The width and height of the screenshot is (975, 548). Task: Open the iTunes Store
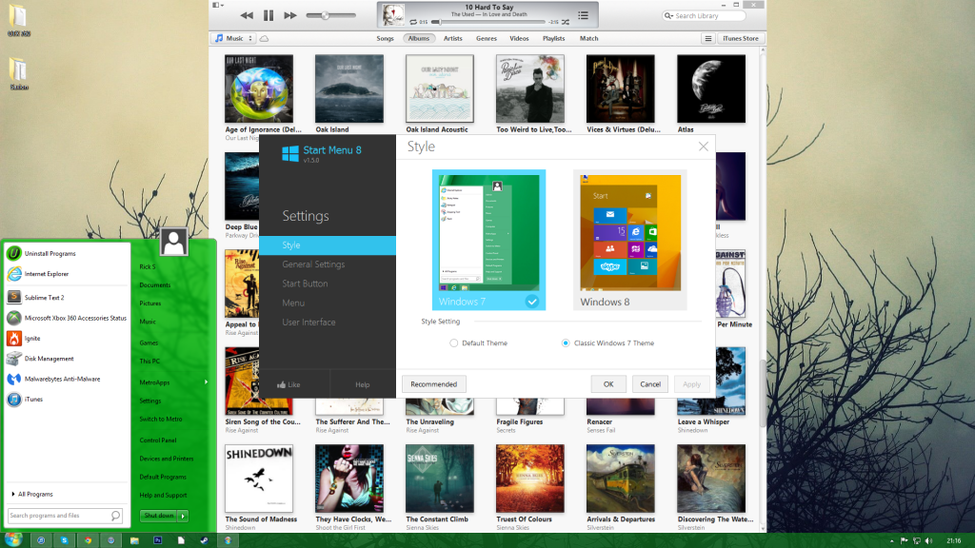[x=740, y=38]
